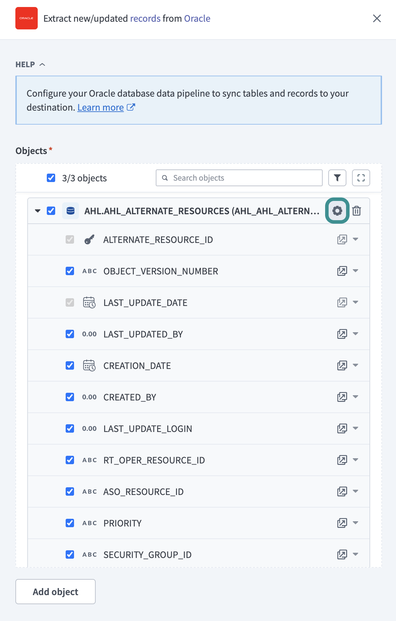Click 0.00 type icon of CREATED_BY
396x621 pixels.
89,397
